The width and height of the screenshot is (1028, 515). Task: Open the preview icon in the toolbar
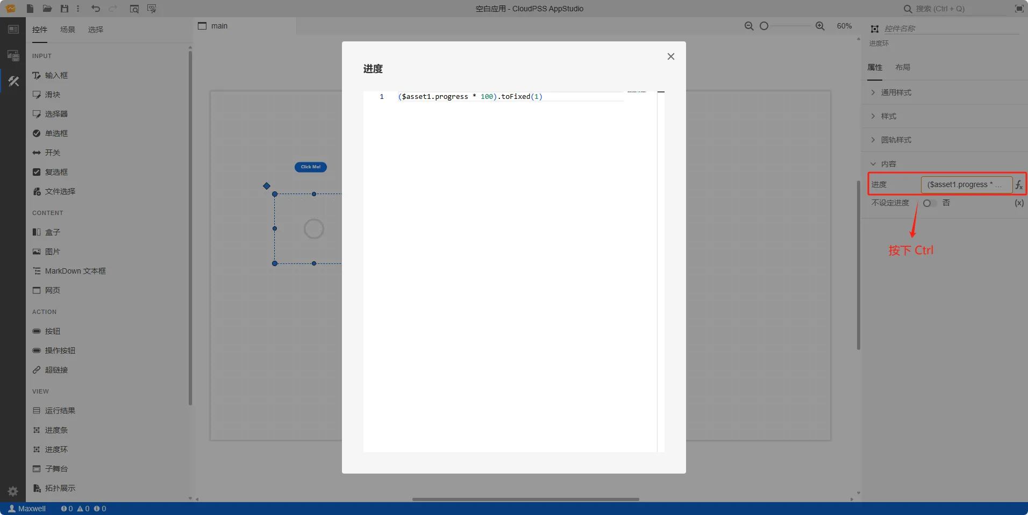tap(134, 9)
